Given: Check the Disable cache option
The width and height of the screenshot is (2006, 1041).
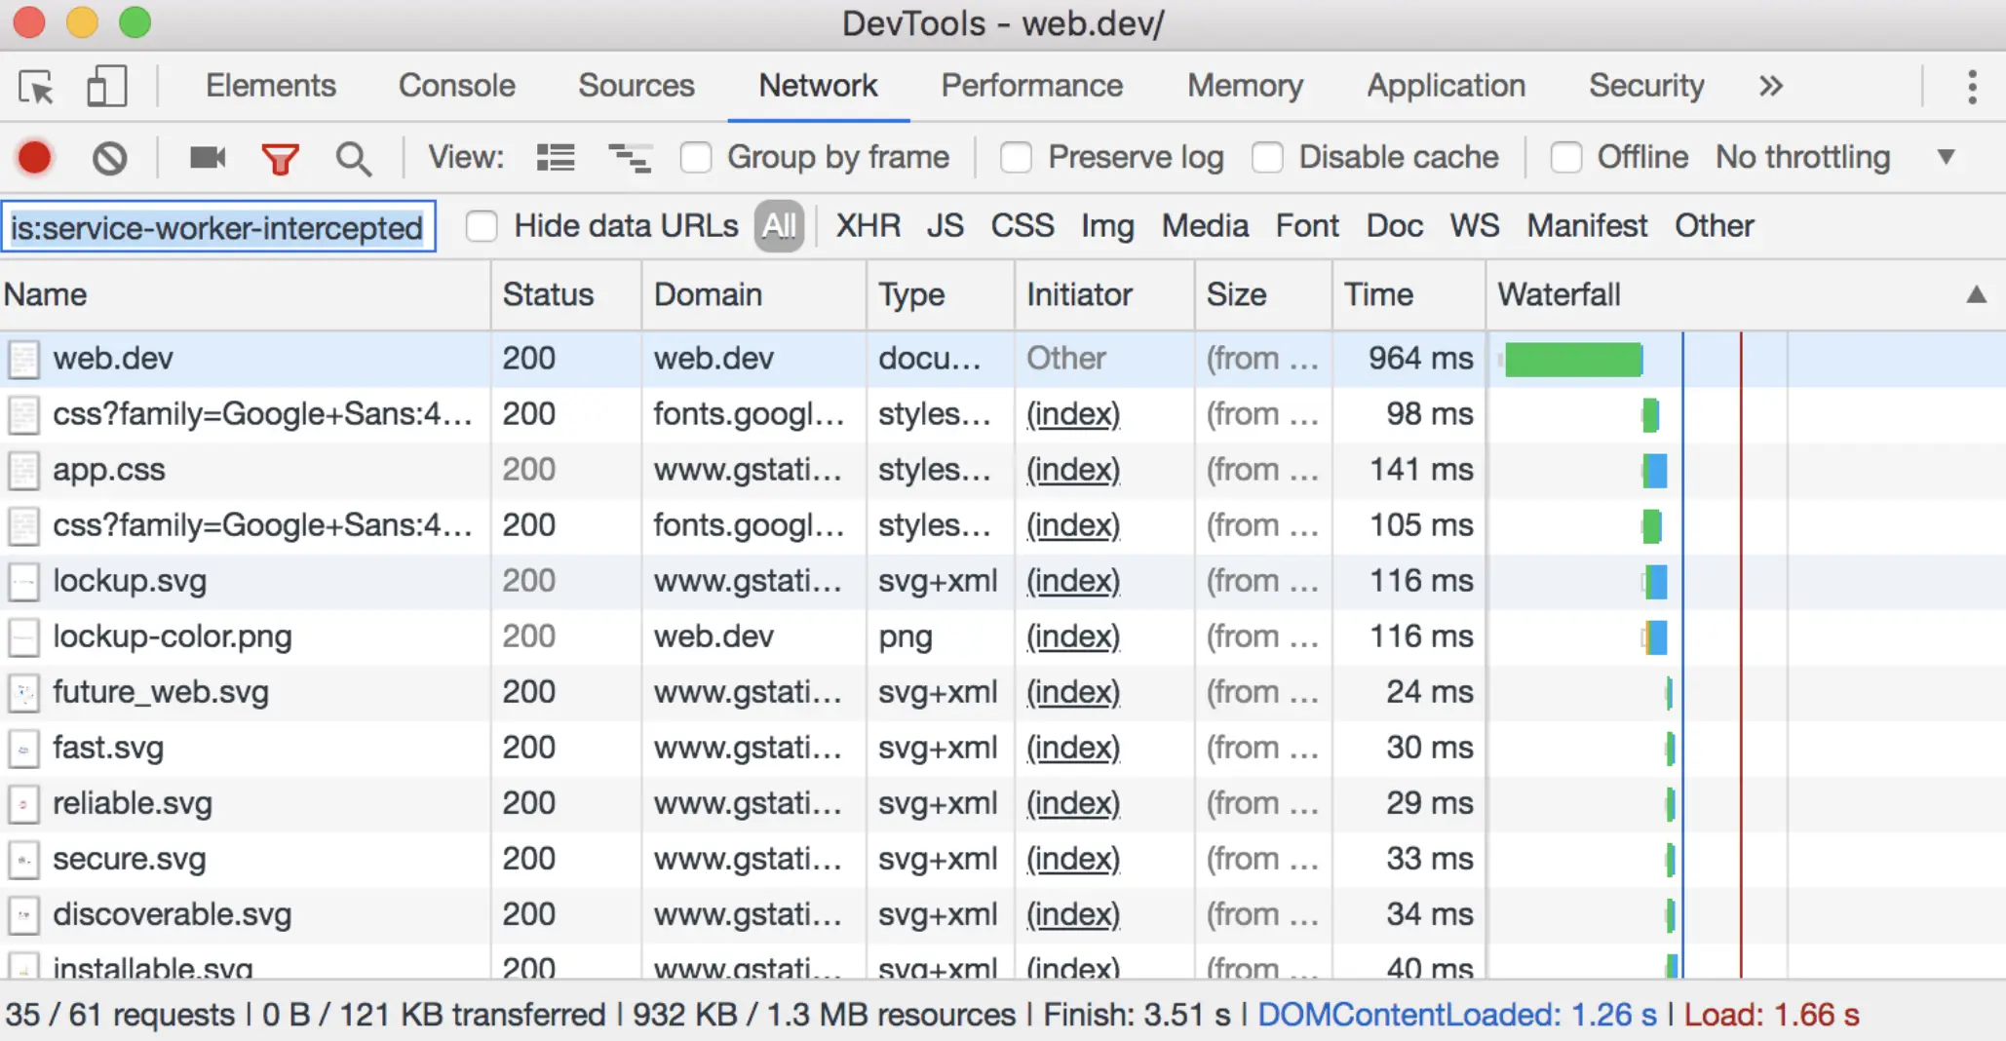Looking at the screenshot, I should point(1267,157).
